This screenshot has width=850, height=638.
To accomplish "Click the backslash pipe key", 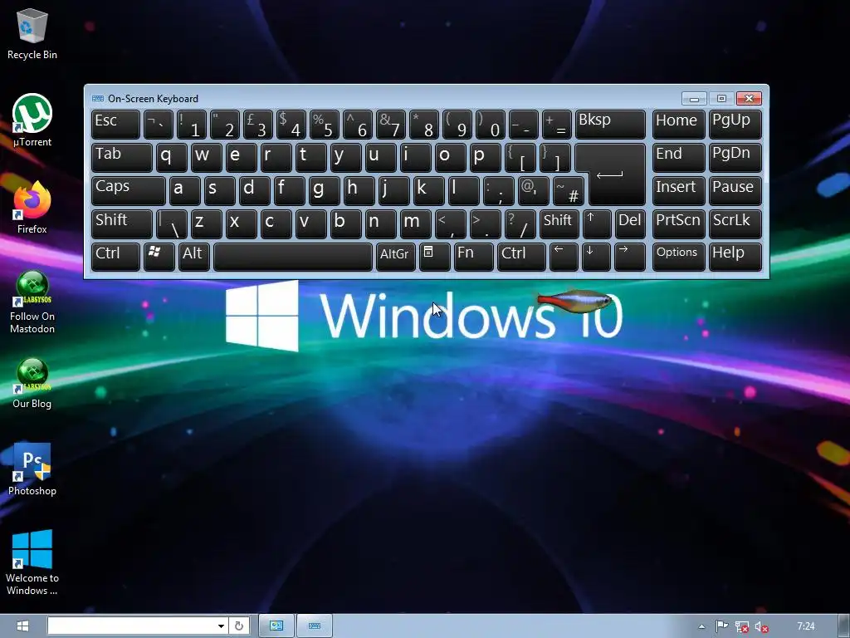I will coord(172,224).
